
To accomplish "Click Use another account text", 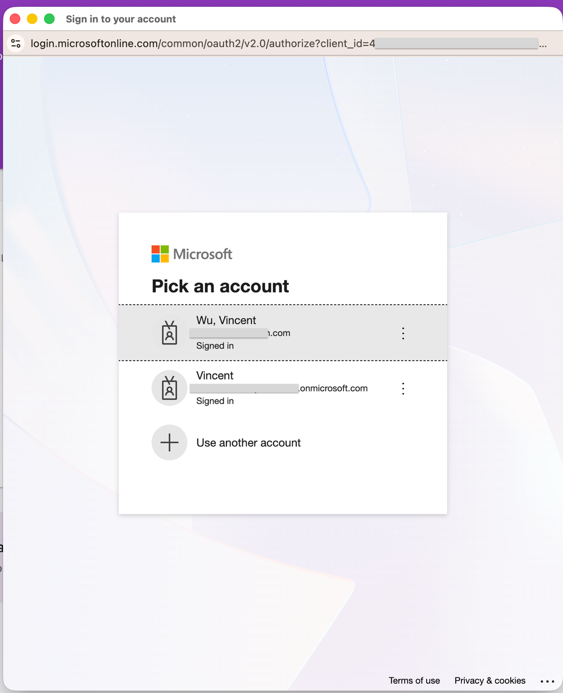I will click(248, 443).
